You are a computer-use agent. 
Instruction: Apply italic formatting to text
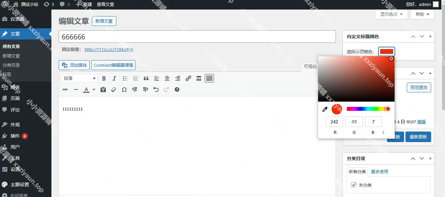pos(114,78)
